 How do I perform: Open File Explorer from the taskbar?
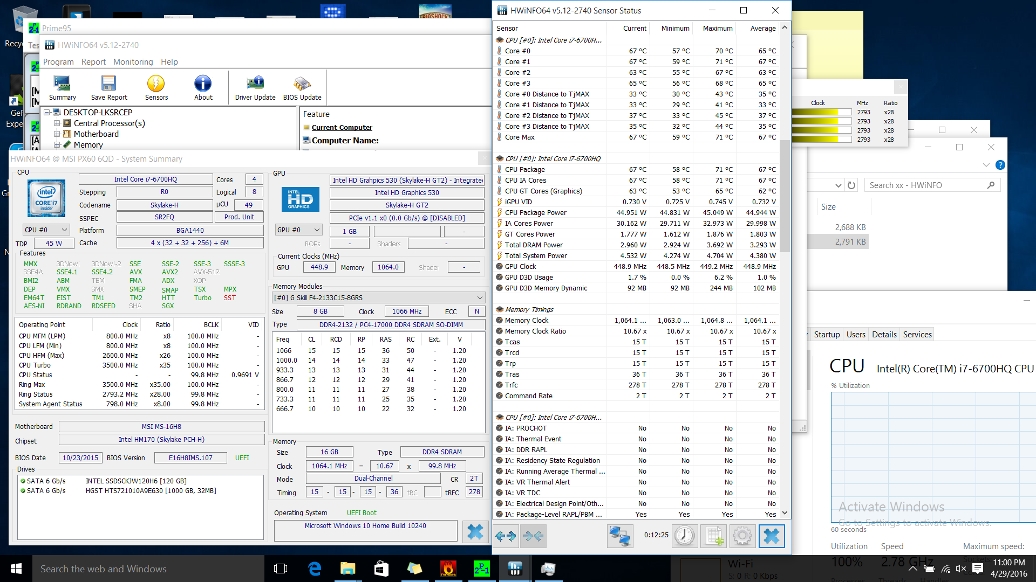[347, 569]
